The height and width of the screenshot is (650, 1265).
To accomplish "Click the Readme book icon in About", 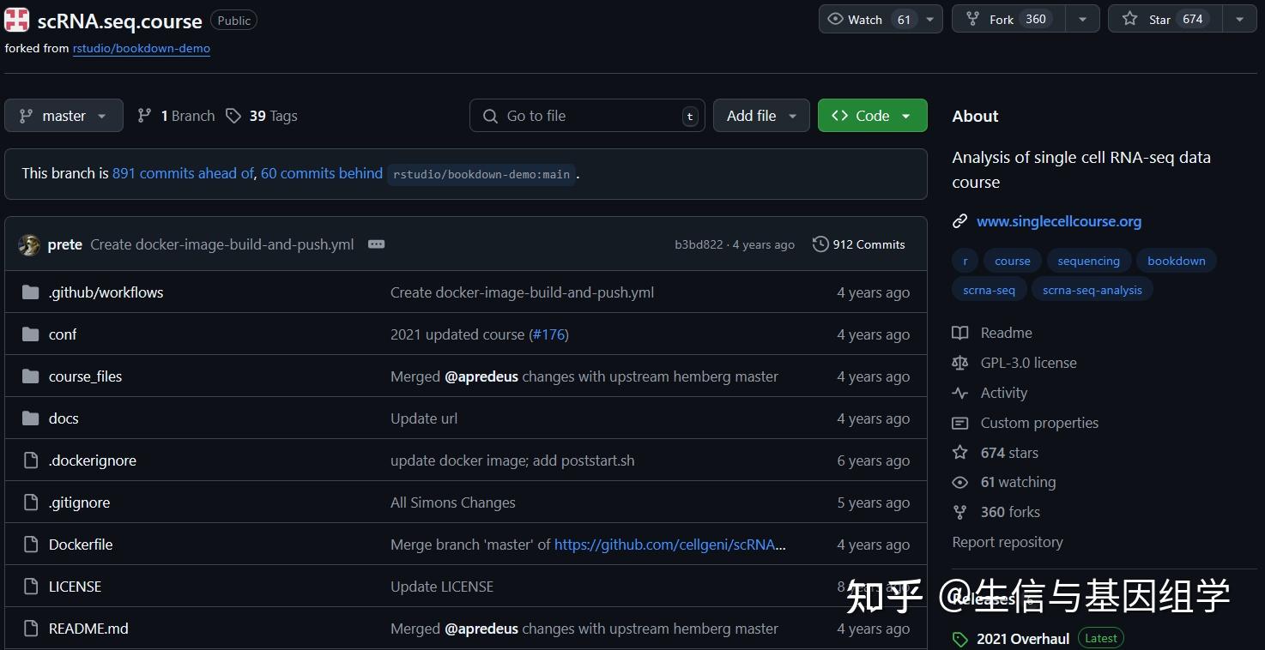I will [960, 333].
